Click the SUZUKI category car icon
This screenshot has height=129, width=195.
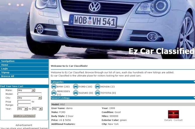coord(76,93)
